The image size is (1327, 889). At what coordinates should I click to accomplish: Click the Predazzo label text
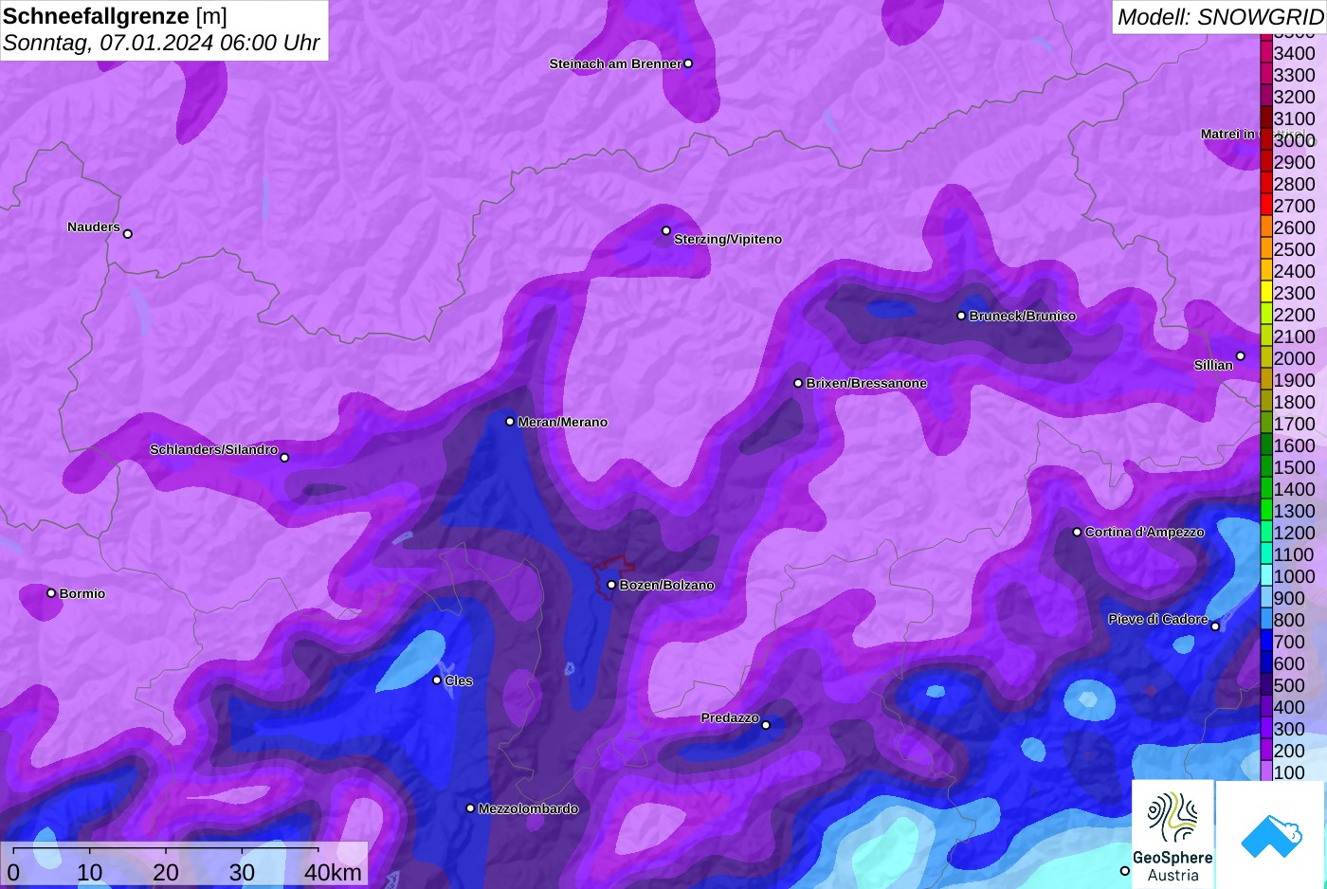730,717
